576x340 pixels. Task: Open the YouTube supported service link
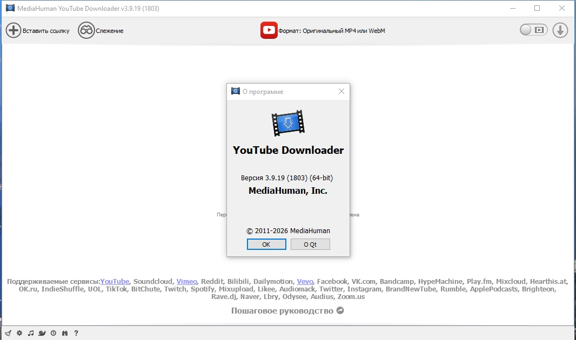click(x=115, y=281)
